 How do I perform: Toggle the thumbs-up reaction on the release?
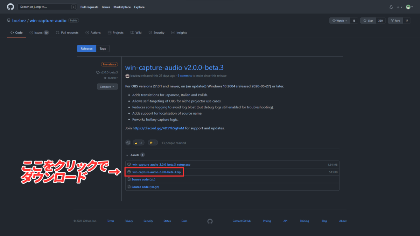(138, 142)
